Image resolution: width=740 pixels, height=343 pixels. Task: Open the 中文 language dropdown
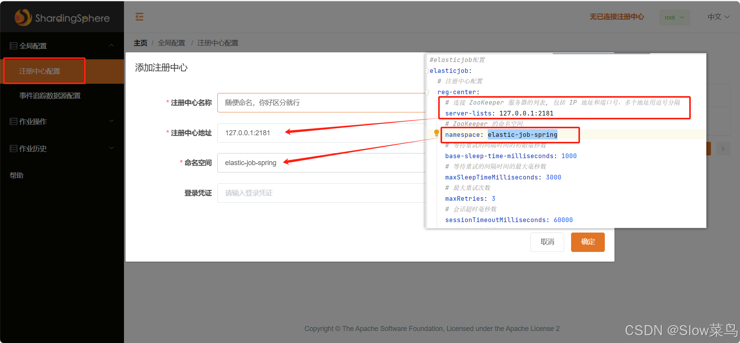coord(718,17)
